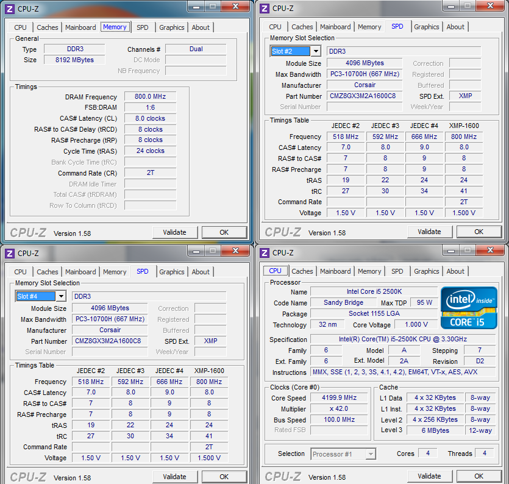509x484 pixels.
Task: Open Memory tab in the processor window
Action: coord(369,271)
